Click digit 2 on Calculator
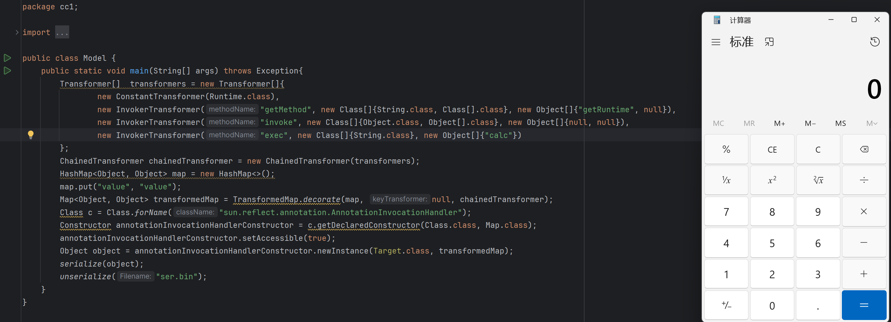The height and width of the screenshot is (322, 891). point(772,274)
